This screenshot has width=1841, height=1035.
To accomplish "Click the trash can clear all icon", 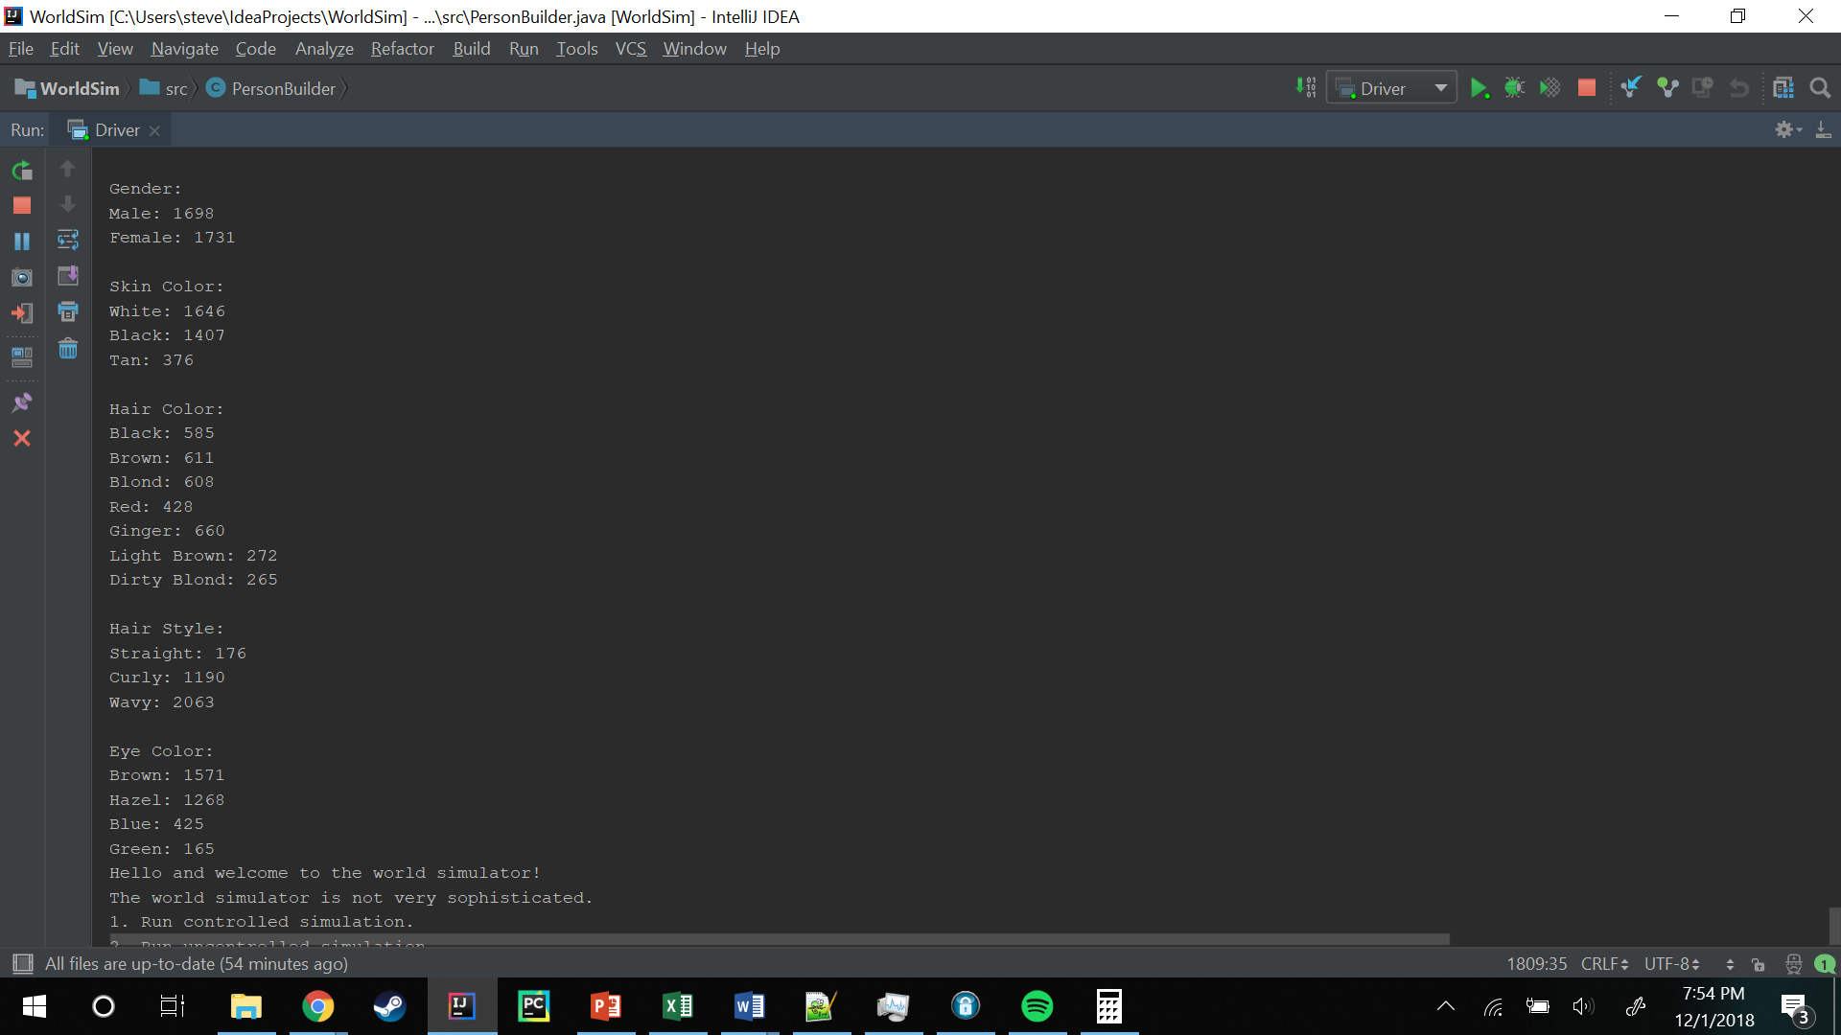I will click(x=68, y=349).
